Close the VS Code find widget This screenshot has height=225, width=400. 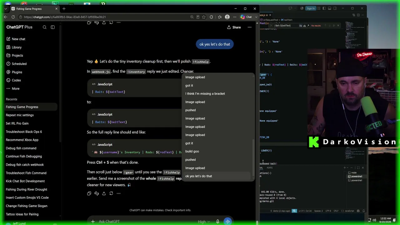coord(338,26)
